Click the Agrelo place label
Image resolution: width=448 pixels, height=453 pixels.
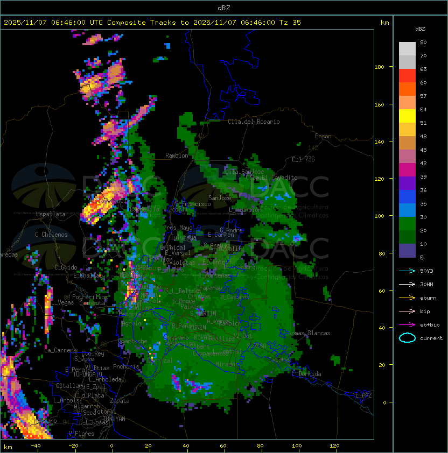131,323
